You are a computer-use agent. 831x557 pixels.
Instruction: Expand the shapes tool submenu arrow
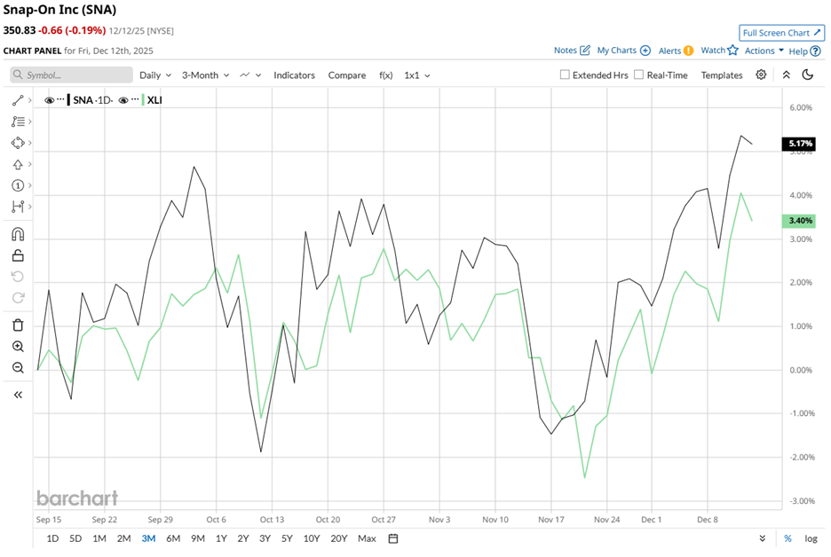click(x=29, y=143)
